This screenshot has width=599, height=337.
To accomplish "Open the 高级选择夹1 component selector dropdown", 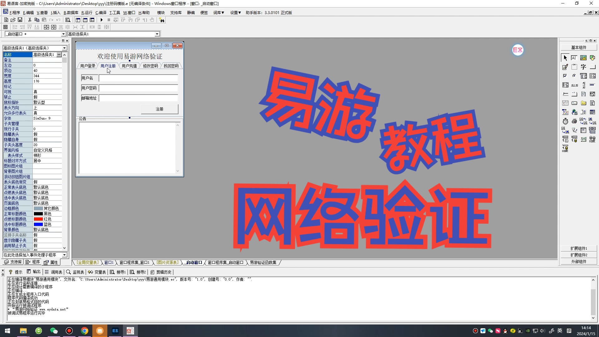I will (157, 34).
